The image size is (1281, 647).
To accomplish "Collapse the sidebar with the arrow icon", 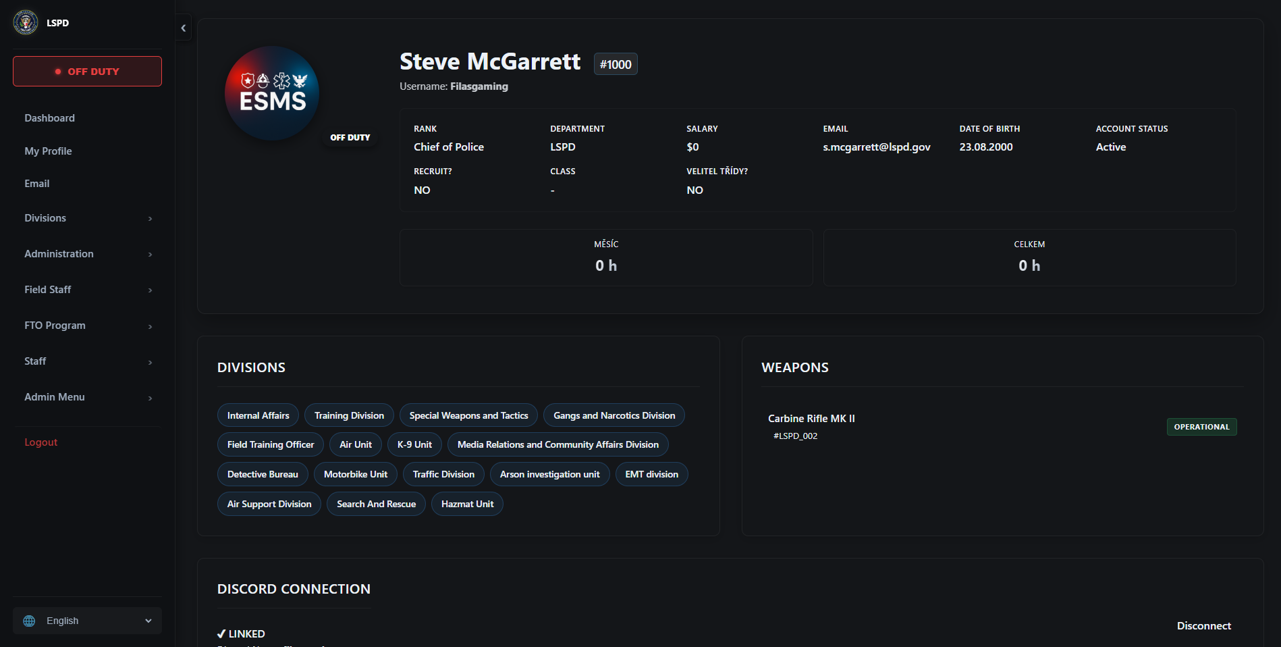I will point(184,28).
